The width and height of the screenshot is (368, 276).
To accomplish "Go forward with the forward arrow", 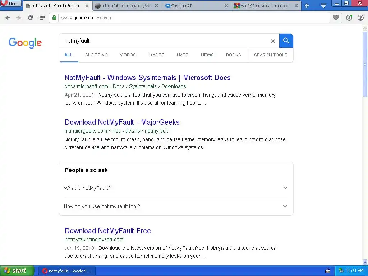I will tap(19, 18).
